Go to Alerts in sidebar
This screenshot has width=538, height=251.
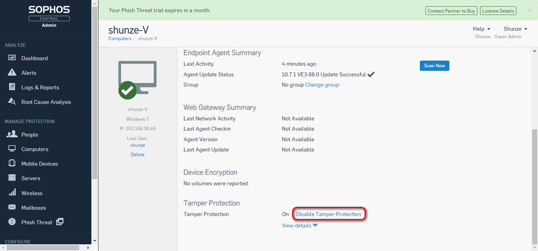click(29, 73)
